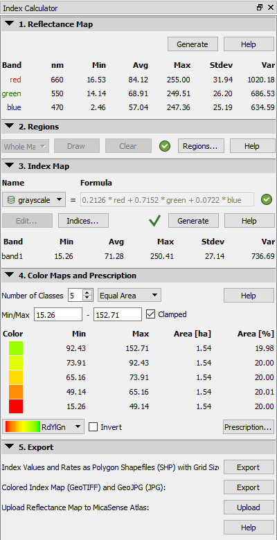Image resolution: width=277 pixels, height=540 pixels.
Task: Click the Min value field 15.26
Action: (58, 314)
